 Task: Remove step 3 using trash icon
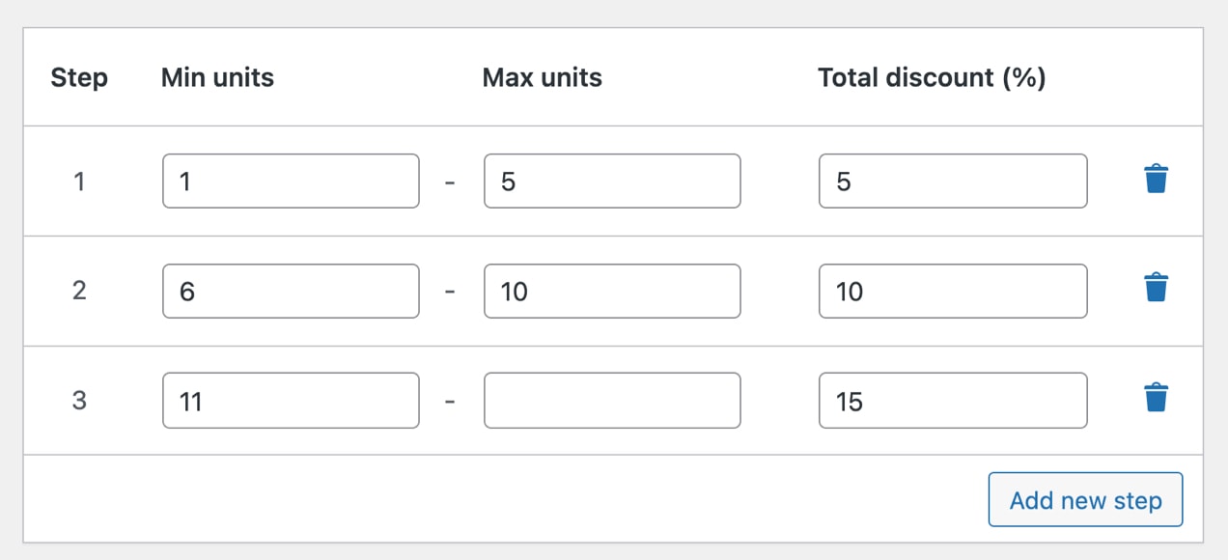click(x=1156, y=398)
